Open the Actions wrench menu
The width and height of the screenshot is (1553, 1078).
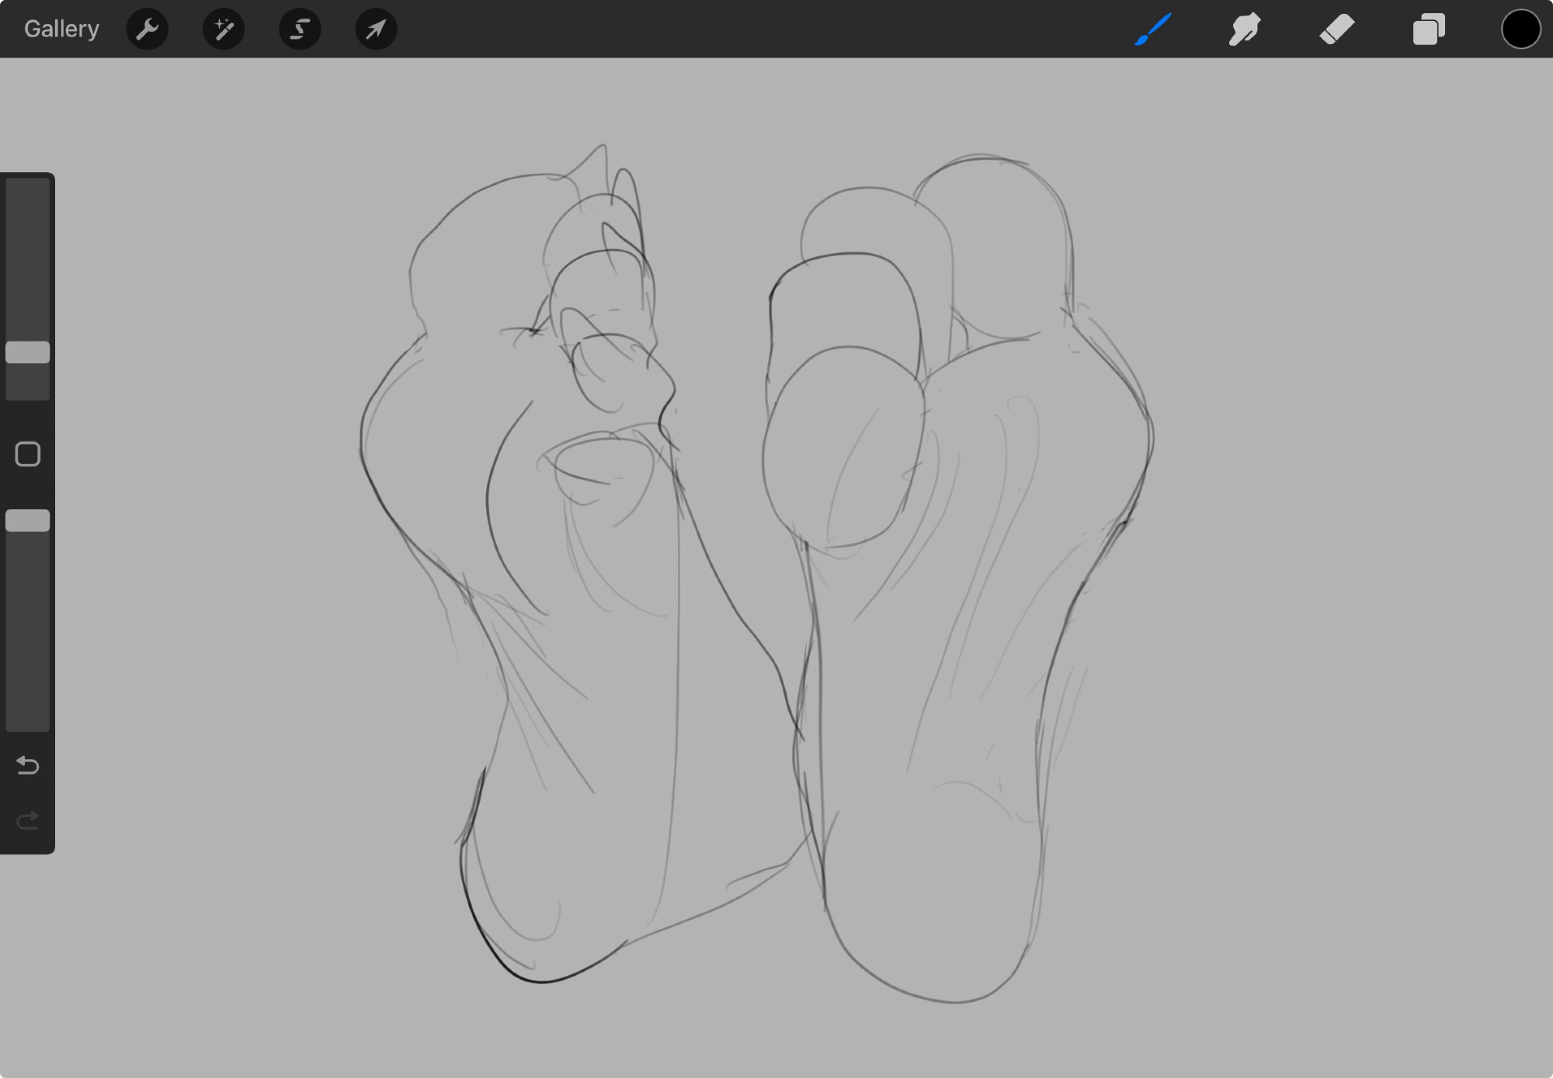(147, 29)
